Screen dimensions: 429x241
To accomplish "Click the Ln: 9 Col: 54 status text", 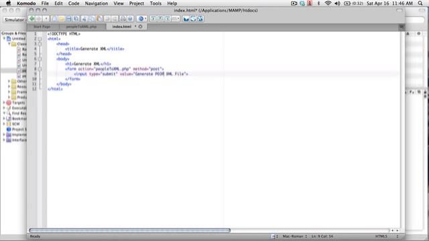I will [322, 236].
